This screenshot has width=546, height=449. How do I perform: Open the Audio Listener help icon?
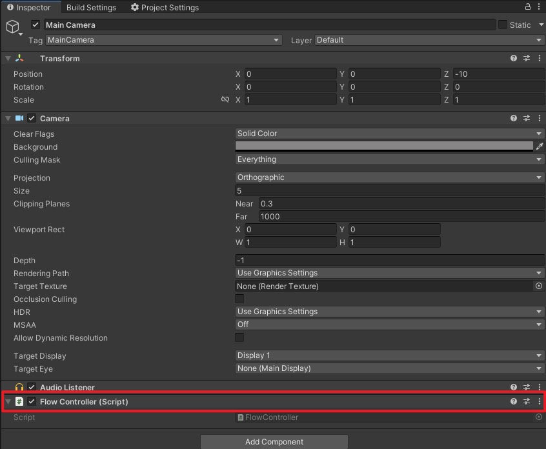[x=514, y=387]
